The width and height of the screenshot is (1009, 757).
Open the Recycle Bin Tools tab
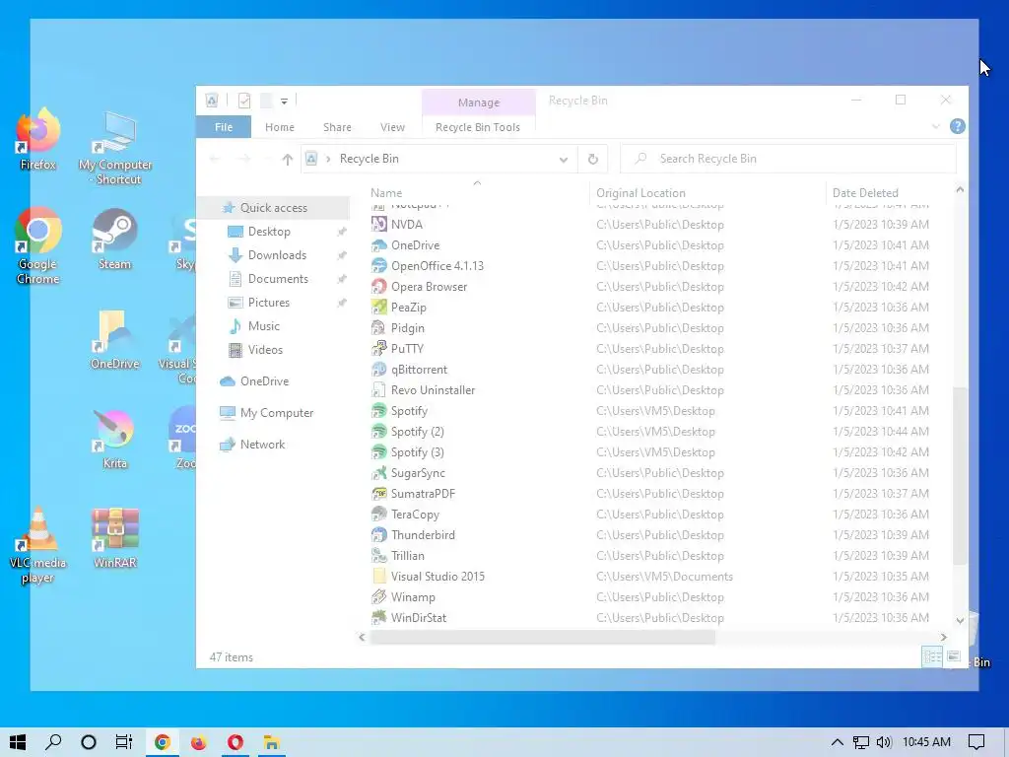point(478,127)
